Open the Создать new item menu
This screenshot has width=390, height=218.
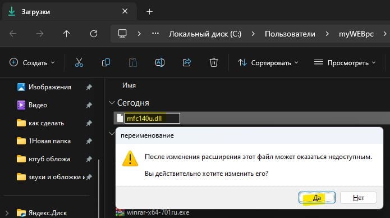tap(32, 62)
